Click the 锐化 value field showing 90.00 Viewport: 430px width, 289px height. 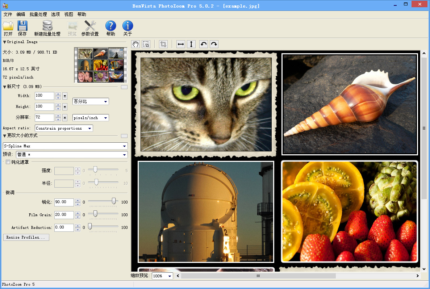click(64, 202)
